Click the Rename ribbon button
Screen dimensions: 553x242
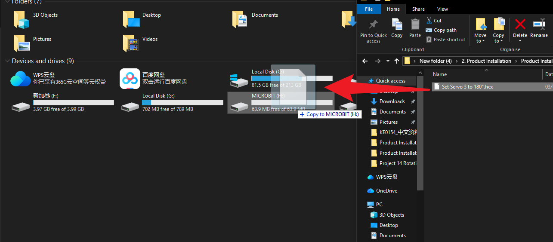[539, 28]
